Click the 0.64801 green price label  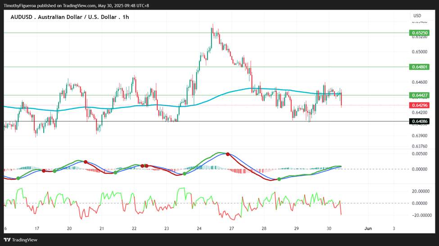click(419, 67)
